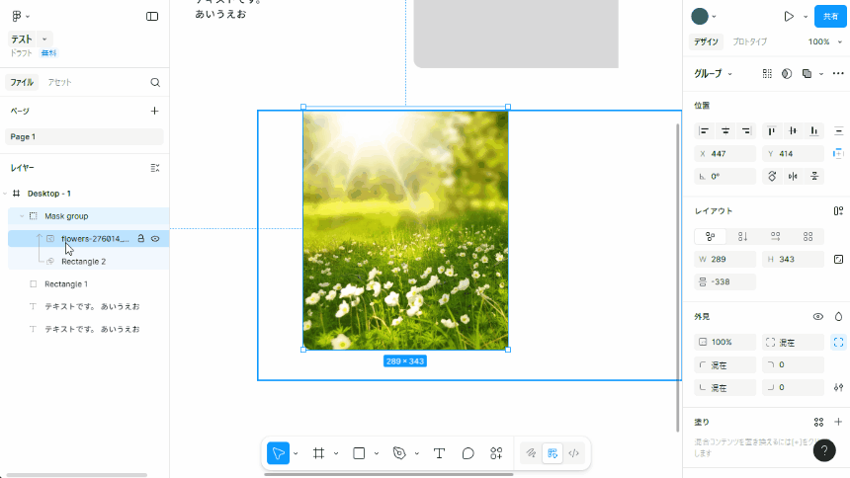Select the Text tool
Screen dimensions: 850x478
pos(439,453)
